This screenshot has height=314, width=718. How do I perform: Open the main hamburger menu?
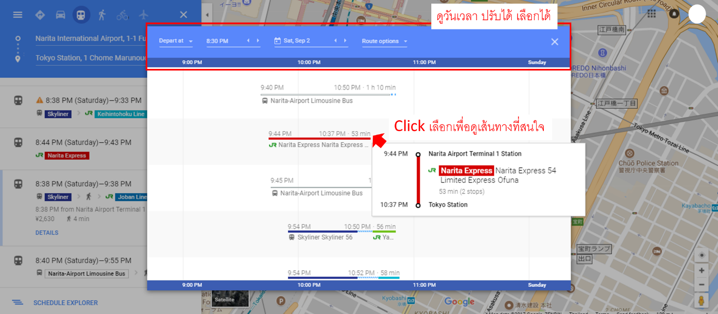click(18, 15)
